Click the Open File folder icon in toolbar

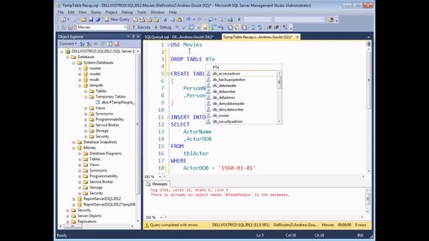[x=84, y=19]
